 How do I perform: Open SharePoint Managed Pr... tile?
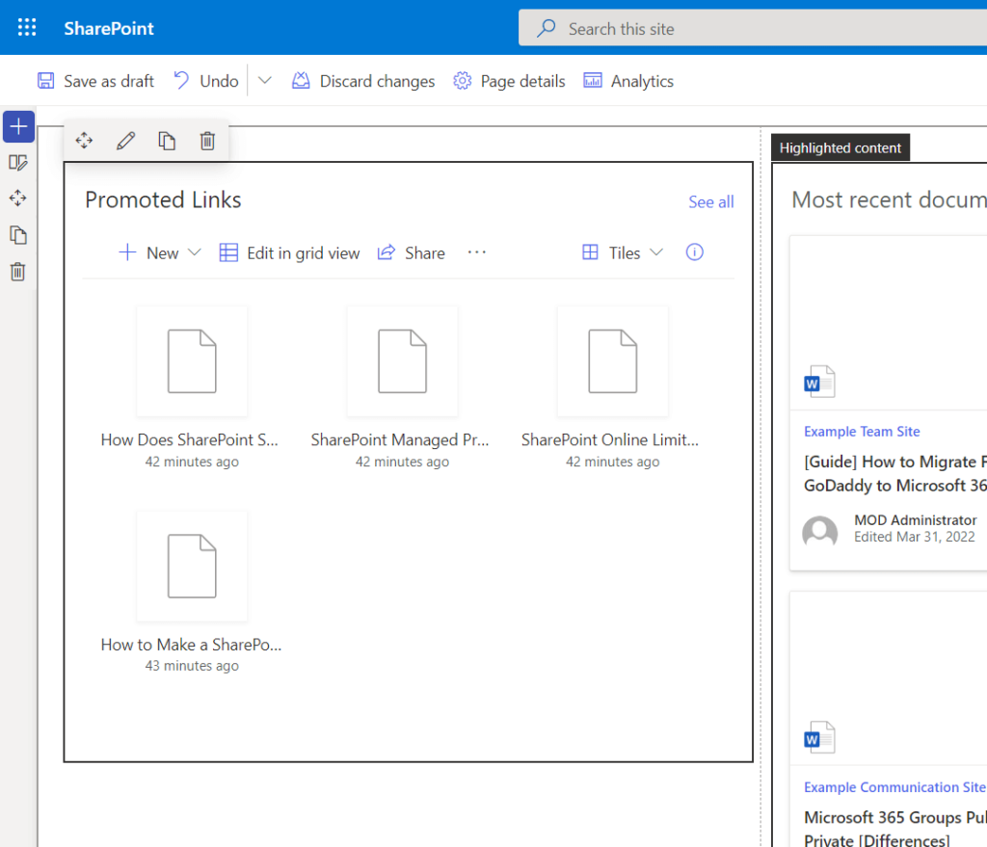click(402, 361)
